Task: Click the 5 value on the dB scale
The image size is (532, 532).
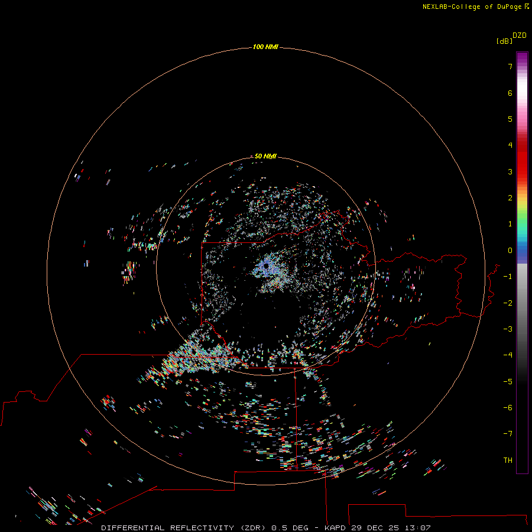Action: 510,119
